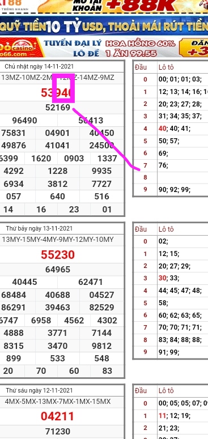Viewport: 208px width, 439px height.
Task: Click the Lô tô header in second table
Action: (x=166, y=229)
